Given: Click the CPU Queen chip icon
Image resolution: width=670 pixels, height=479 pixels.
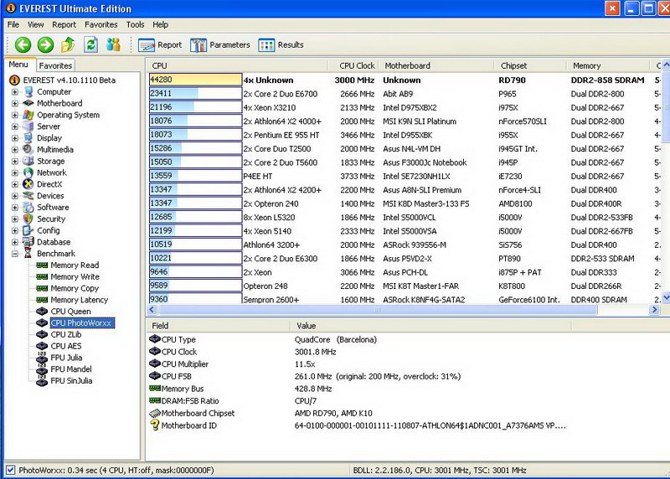Looking at the screenshot, I should (x=42, y=311).
